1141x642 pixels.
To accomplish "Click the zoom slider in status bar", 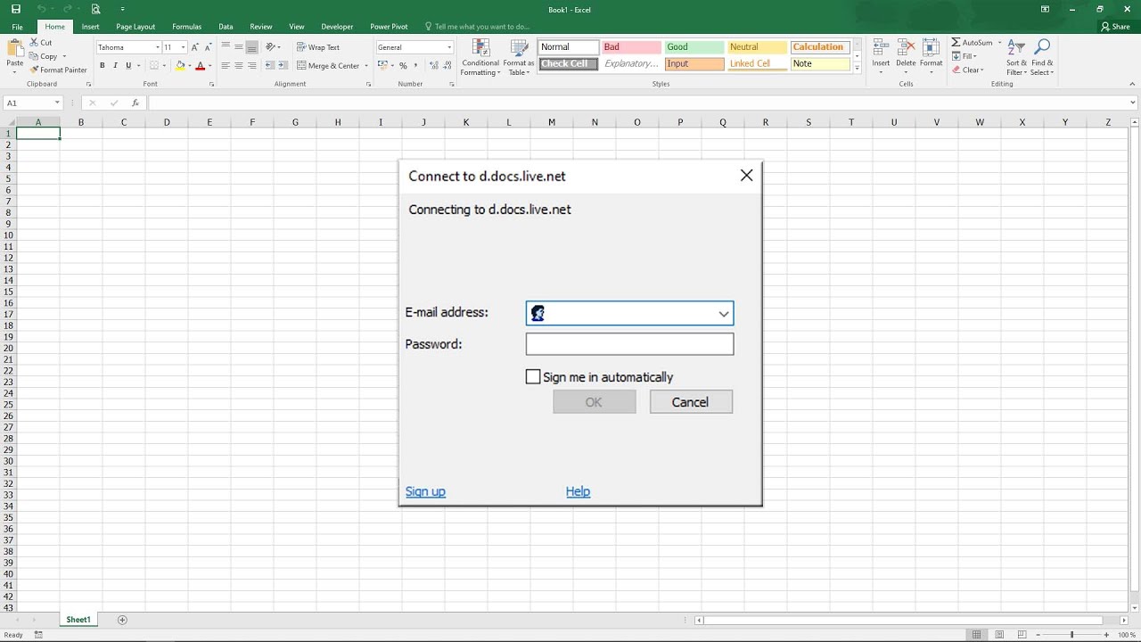I will (1071, 635).
